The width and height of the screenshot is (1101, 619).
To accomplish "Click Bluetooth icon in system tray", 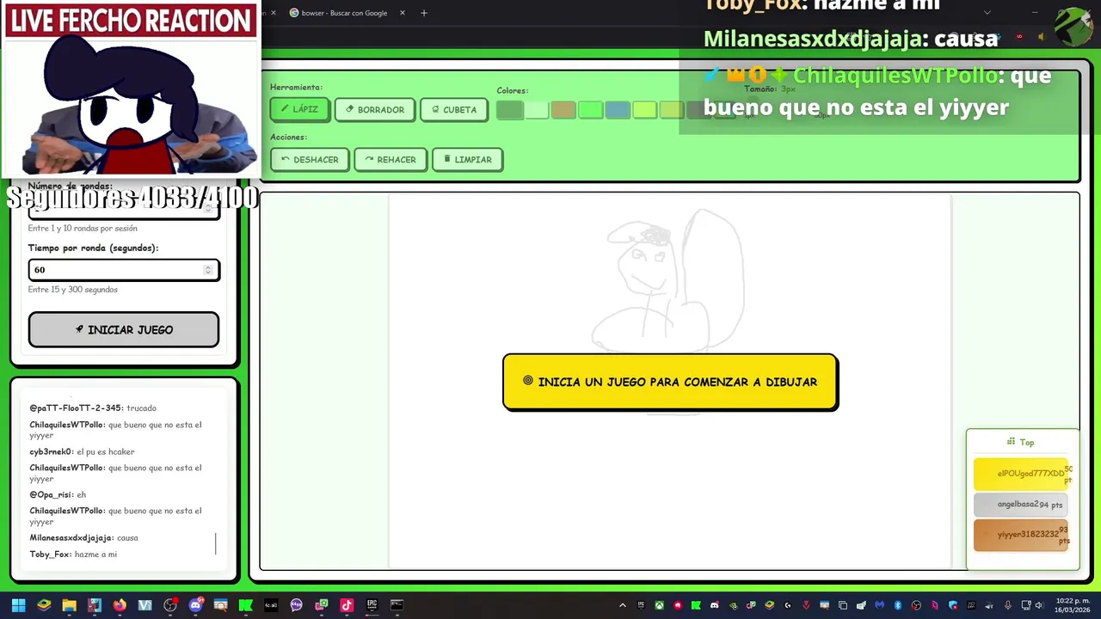I will click(x=898, y=605).
